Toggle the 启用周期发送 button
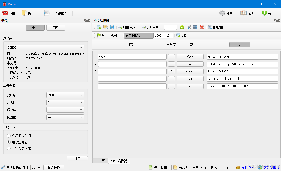Image resolution: width=281 pixels, height=171 pixels. tap(139, 36)
